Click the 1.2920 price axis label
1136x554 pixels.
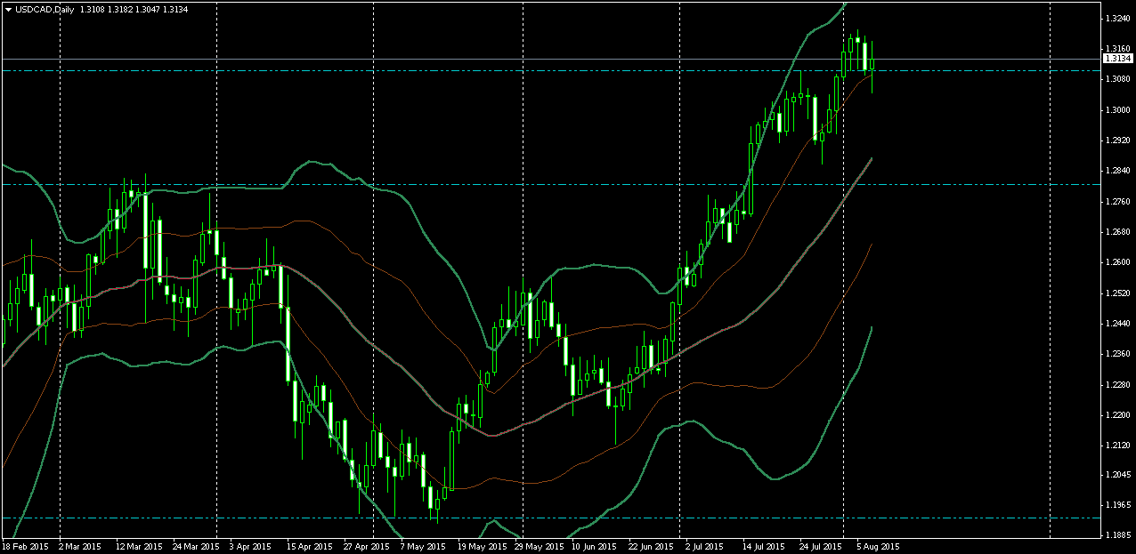[1116, 141]
